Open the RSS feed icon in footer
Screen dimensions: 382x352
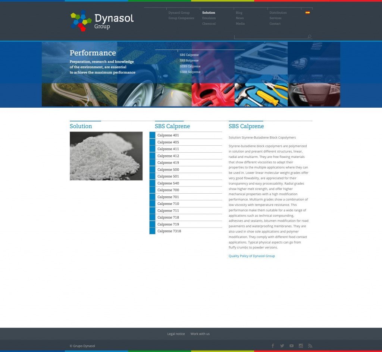point(310,346)
